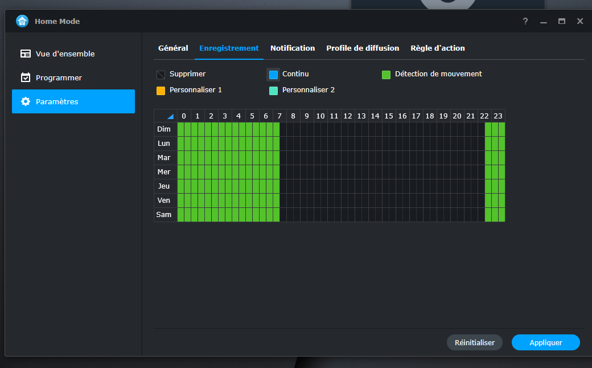
Task: Select the Continu blue recording swatch
Action: coord(273,75)
